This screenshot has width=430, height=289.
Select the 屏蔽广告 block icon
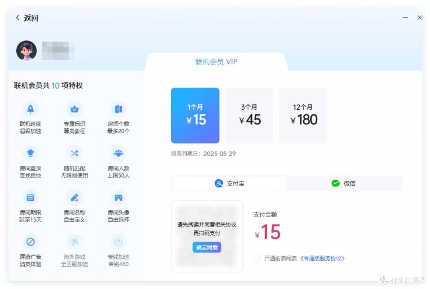tap(30, 242)
